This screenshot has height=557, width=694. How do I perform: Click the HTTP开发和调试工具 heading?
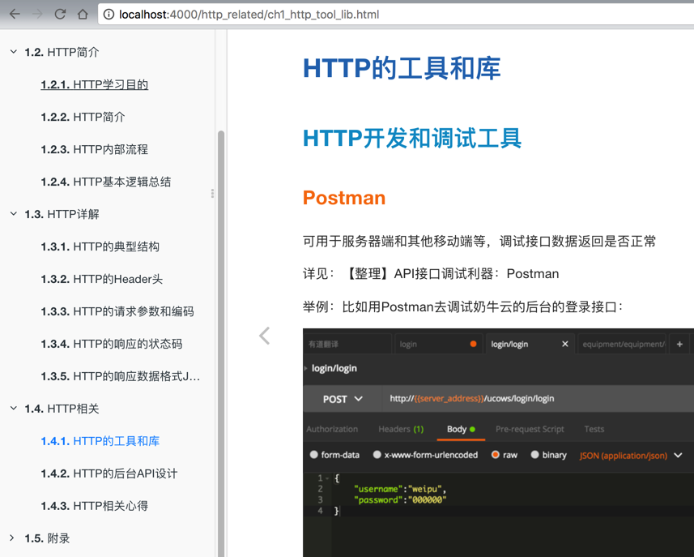412,138
